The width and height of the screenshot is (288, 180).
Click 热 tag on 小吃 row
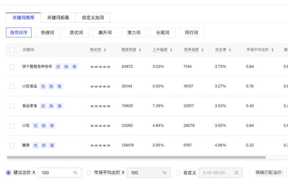coord(44,126)
